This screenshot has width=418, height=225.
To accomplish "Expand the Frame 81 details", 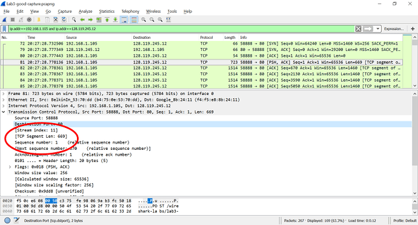I will (4, 93).
